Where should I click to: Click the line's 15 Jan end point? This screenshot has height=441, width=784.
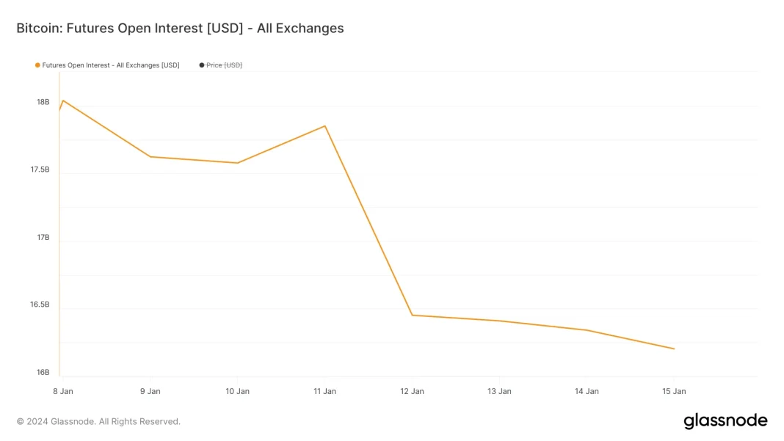[x=674, y=349]
